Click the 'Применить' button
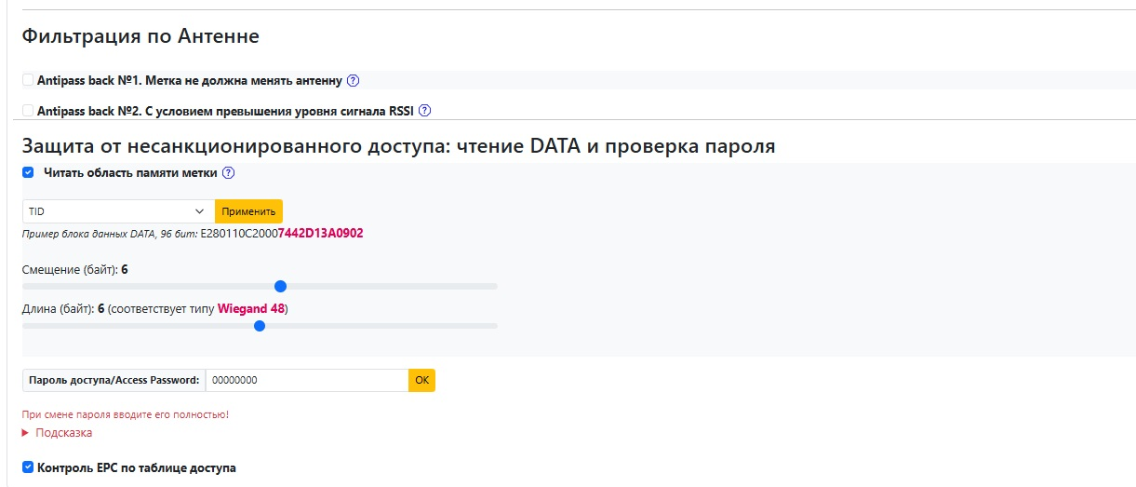 pos(248,211)
